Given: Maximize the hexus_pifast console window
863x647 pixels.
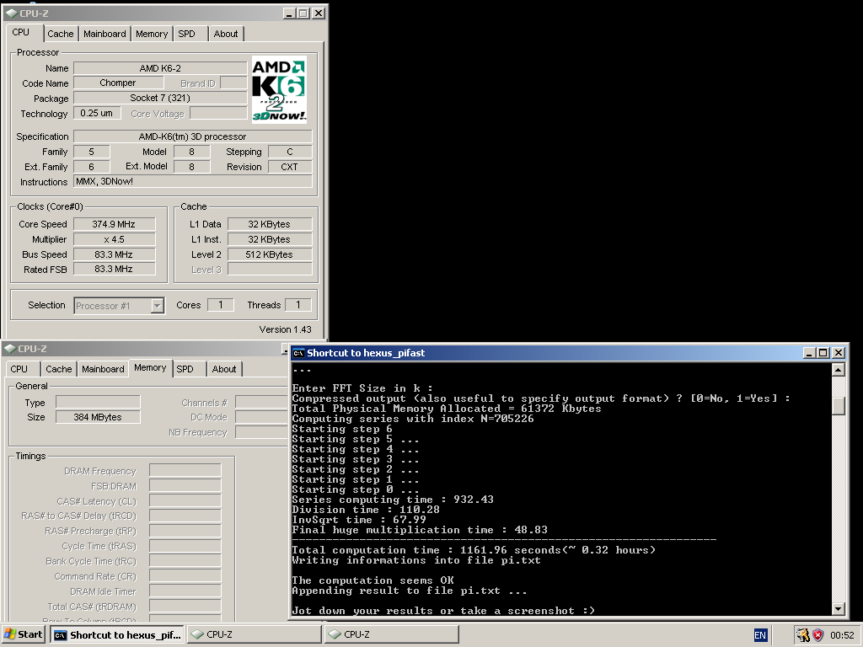Looking at the screenshot, I should pyautogui.click(x=823, y=353).
